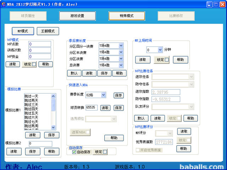Click 帮助 in MP比赛任务 group
Image resolution: width=227 pixels, height=170 pixels.
[191, 118]
